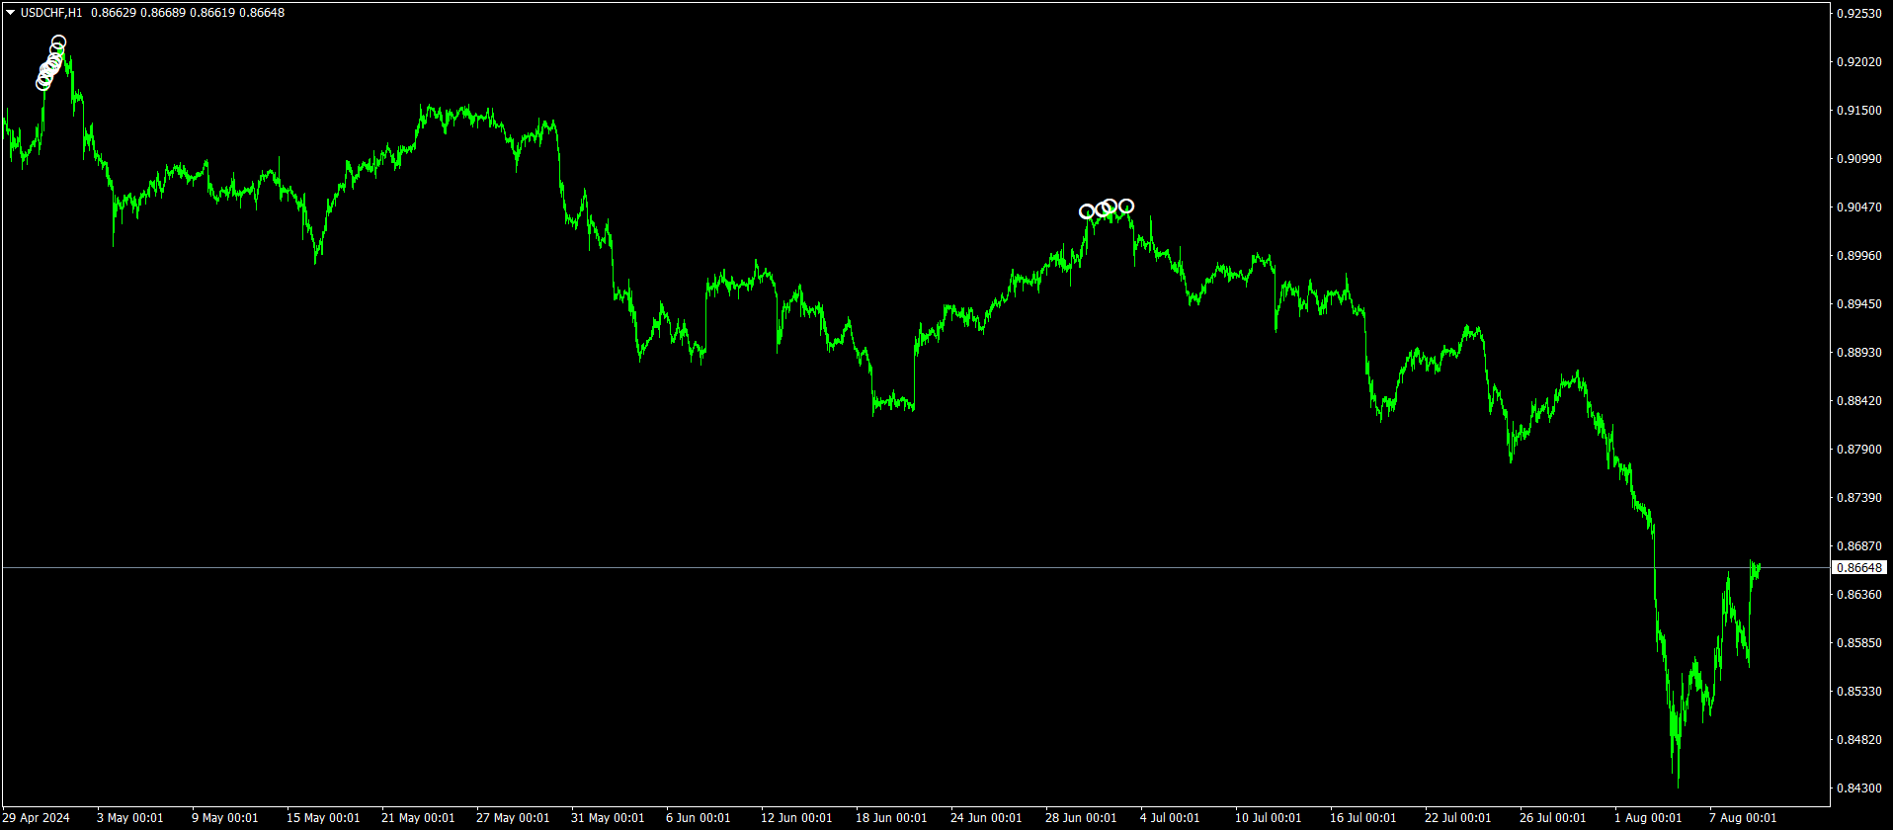The width and height of the screenshot is (1893, 830).
Task: Click the 1 Aug 00:01 time label
Action: 1648,818
